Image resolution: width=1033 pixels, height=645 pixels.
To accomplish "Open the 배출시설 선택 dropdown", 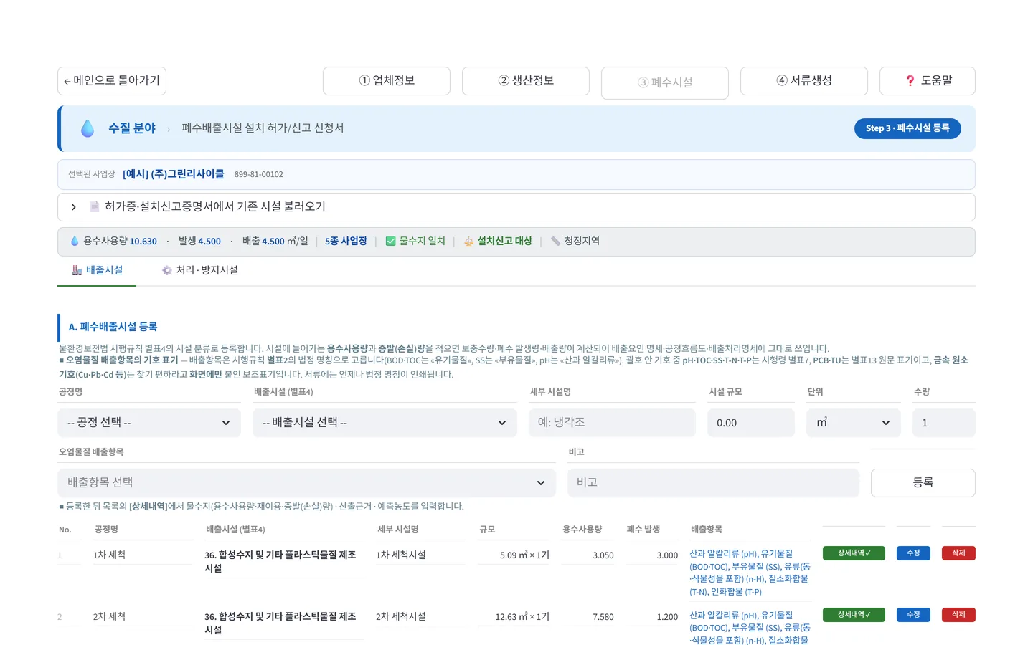I will click(x=385, y=423).
